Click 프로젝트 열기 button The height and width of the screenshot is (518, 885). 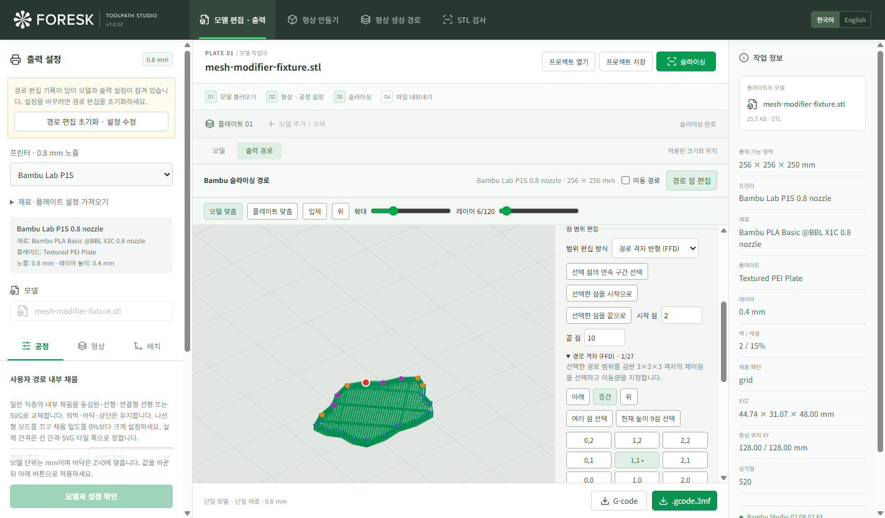click(x=569, y=61)
